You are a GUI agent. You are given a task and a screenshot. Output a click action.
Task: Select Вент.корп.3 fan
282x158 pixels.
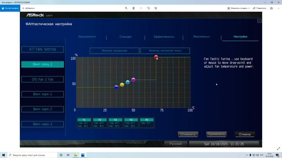(x=42, y=124)
